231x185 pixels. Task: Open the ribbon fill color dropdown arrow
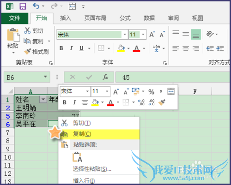[x=128, y=48]
